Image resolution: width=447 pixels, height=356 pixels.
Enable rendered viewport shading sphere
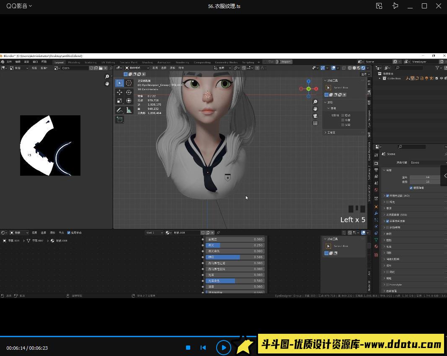coord(363,68)
